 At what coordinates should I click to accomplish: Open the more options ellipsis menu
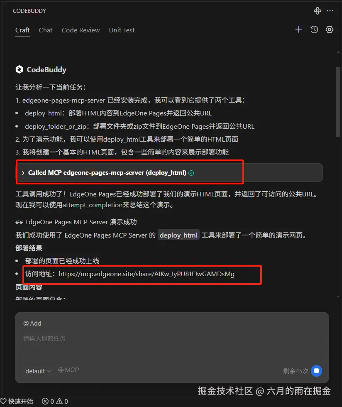tap(330, 11)
